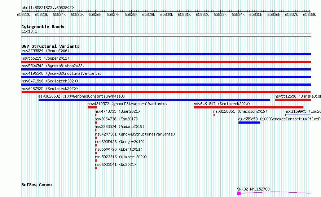Click the esv3626682 (1000GenomesConsortiumPhase3) label
The width and height of the screenshot is (321, 197).
82,96
